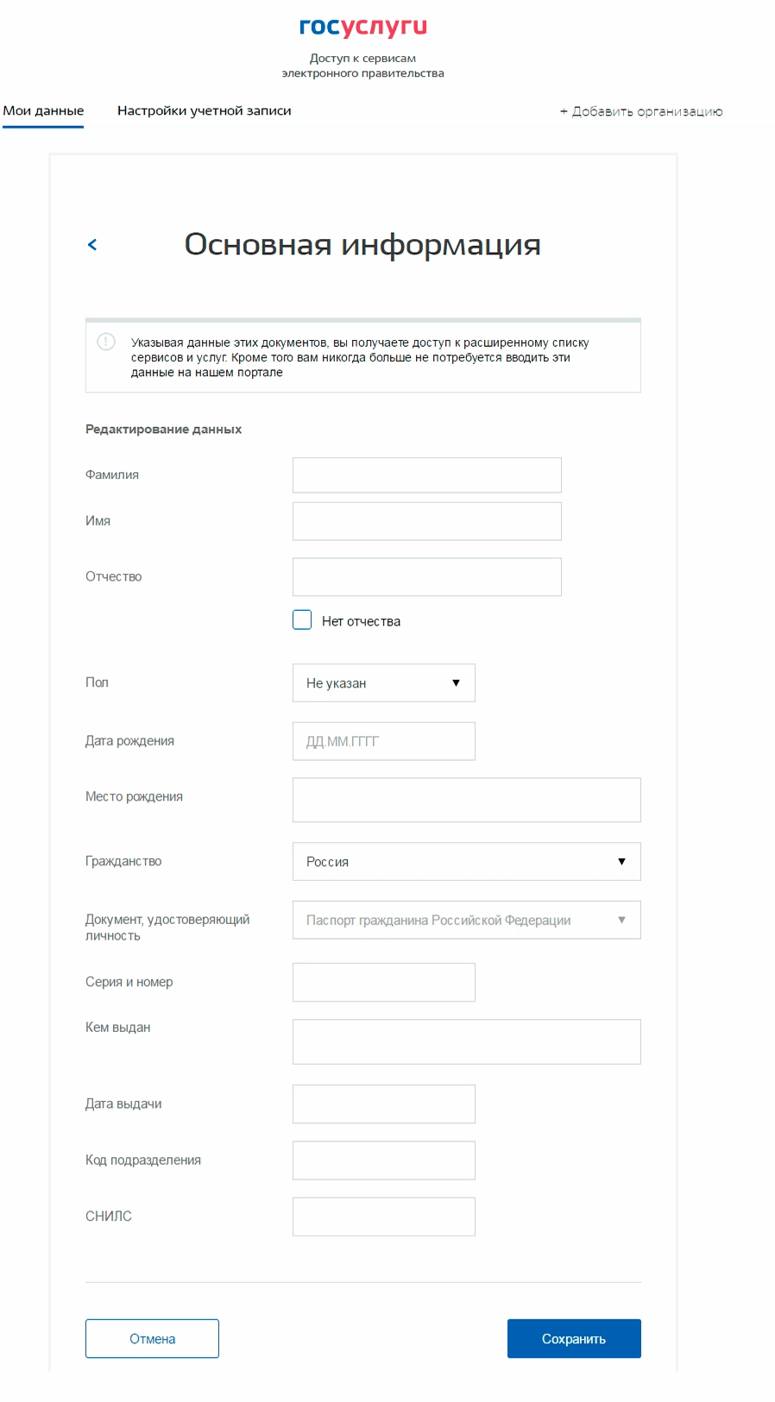The width and height of the screenshot is (775, 1402).
Task: Open the Настройки учетной записи tab
Action: (x=205, y=110)
